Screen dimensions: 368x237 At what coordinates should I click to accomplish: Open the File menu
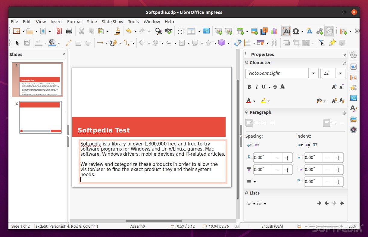click(x=14, y=21)
